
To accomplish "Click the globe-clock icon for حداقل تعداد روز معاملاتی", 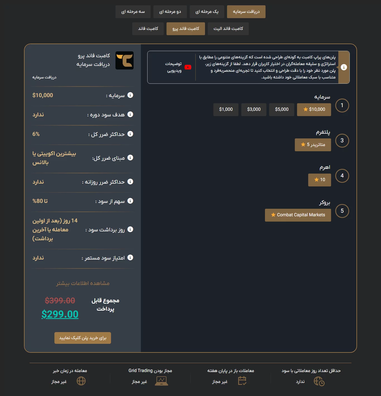I will coord(319,381).
